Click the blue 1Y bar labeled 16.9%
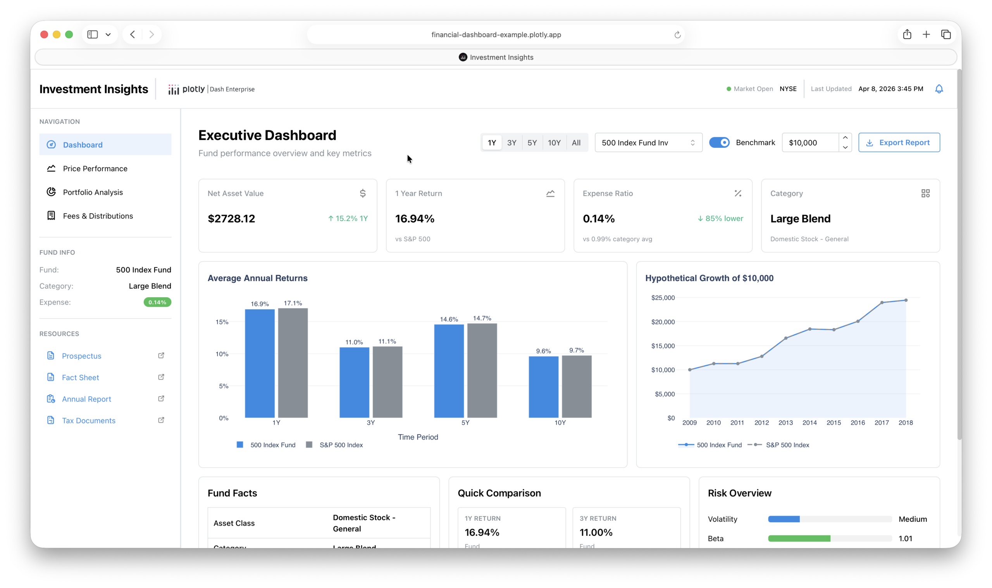This screenshot has width=992, height=588. (259, 363)
